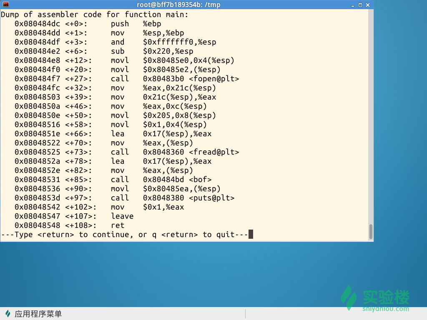This screenshot has width=427, height=320.
Task: Click the call to <fread@plt>
Action: (127, 152)
